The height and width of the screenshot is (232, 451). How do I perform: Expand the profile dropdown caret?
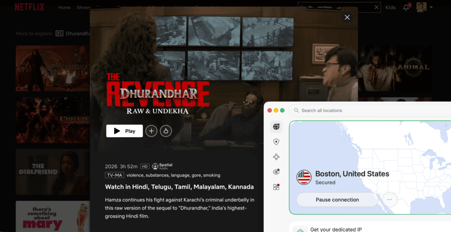(x=431, y=7)
